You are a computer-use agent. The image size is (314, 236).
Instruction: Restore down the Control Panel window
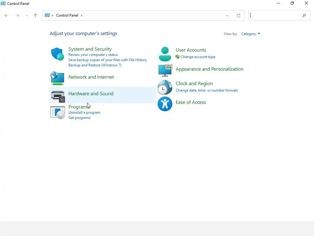pos(292,3)
